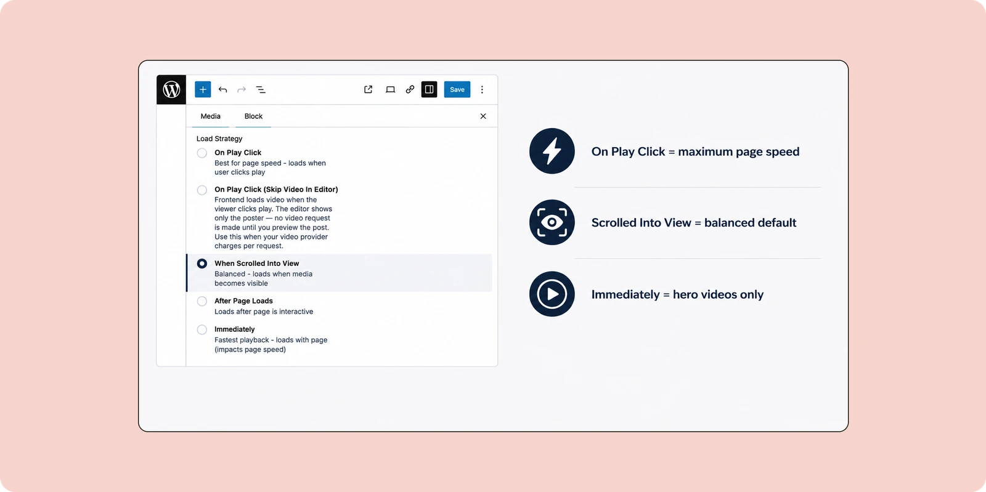
Task: Click the laptop preview device icon
Action: 390,89
